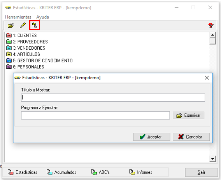Click the open folder toolbar icon

pos(11,26)
